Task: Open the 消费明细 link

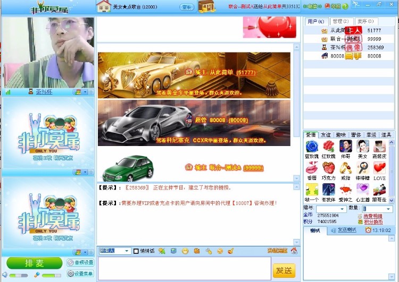Action: click(373, 216)
